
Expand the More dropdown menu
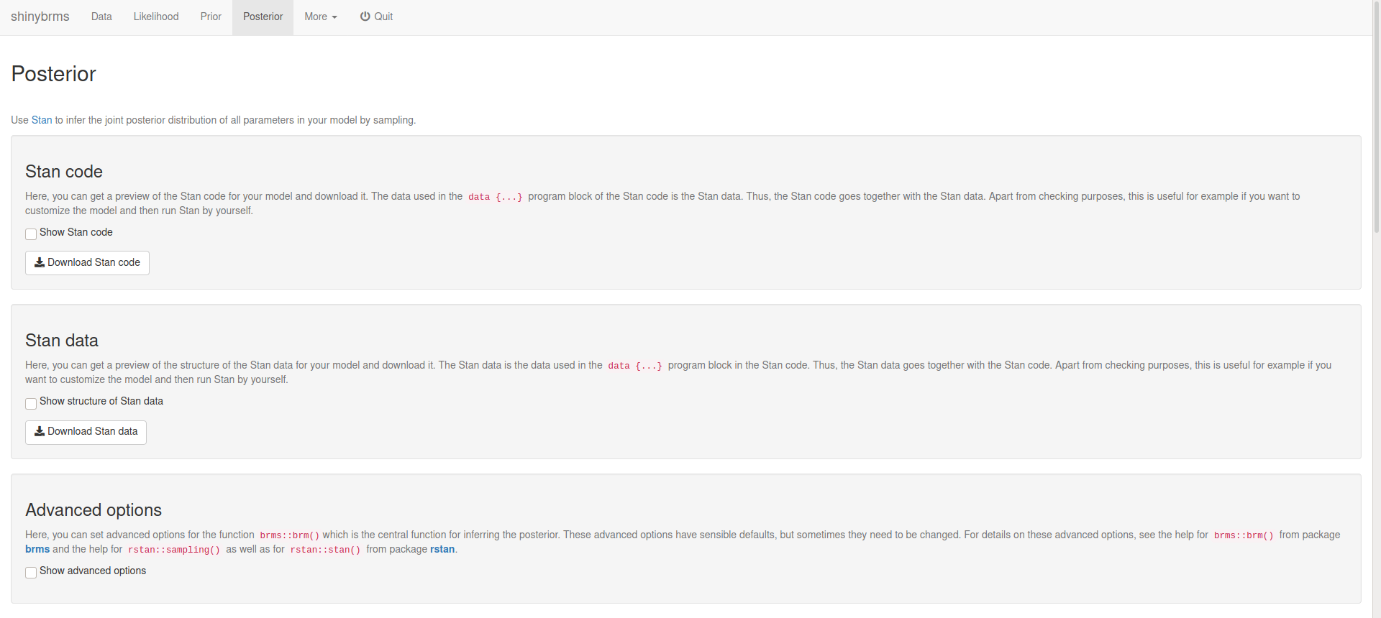point(321,17)
